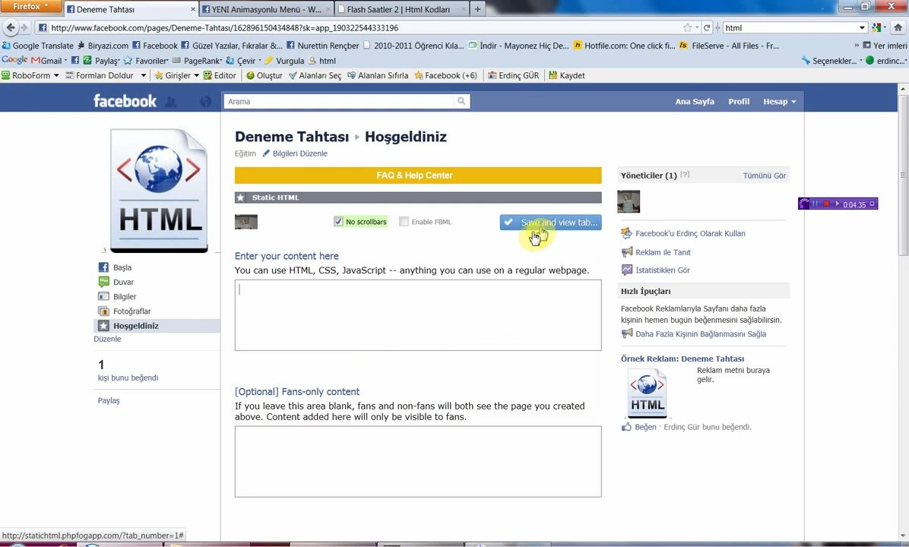Open FAQ & Help Center yellow button
Image resolution: width=909 pixels, height=547 pixels.
tap(418, 175)
